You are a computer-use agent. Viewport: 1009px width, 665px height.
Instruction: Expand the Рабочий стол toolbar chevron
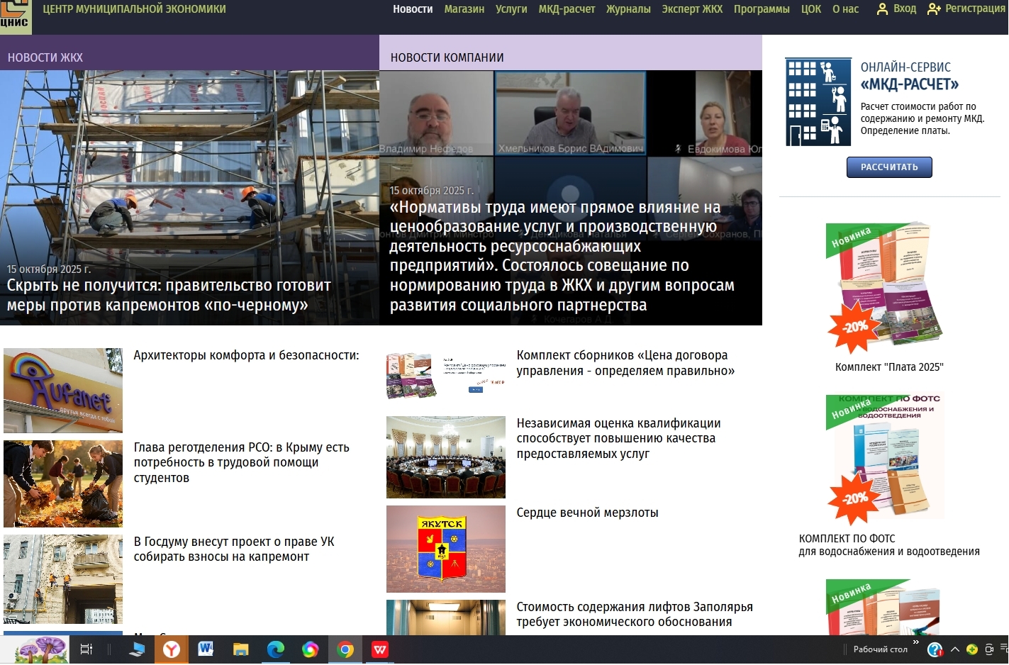(x=915, y=642)
